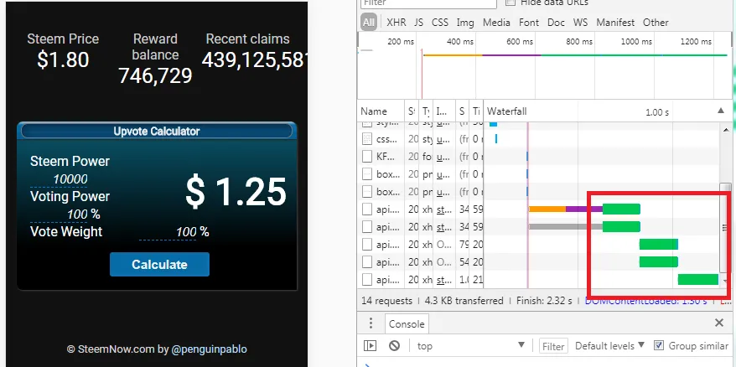Click the gray waterfall bar of second api request
The width and height of the screenshot is (736, 367).
[566, 227]
